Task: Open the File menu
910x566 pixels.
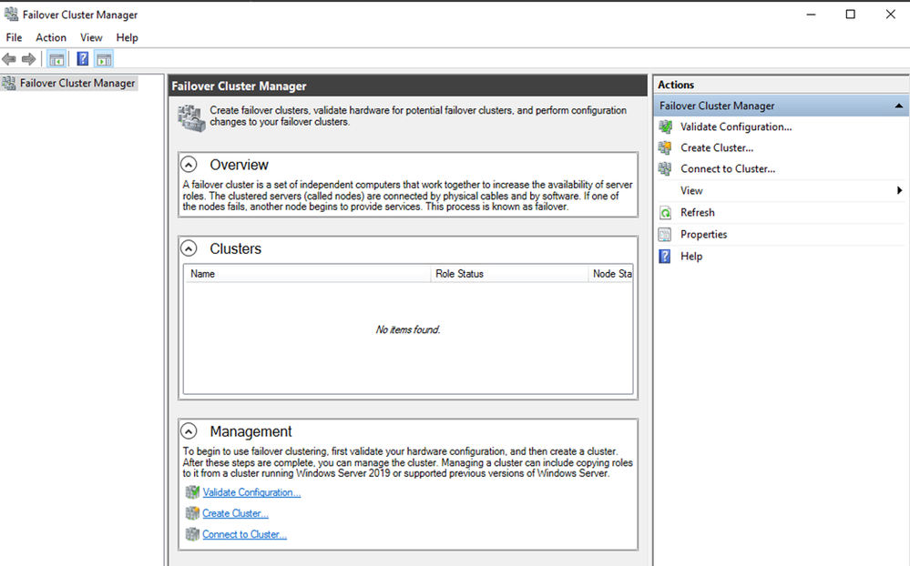Action: click(14, 37)
